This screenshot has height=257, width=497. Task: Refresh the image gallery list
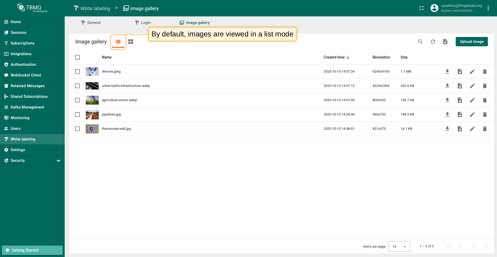433,42
